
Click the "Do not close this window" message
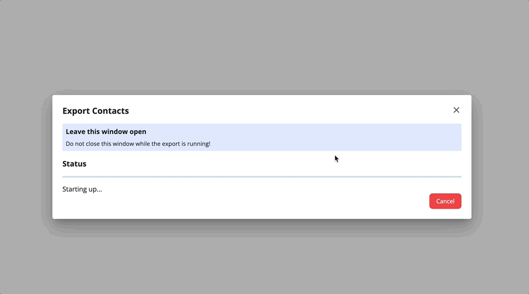(x=137, y=144)
